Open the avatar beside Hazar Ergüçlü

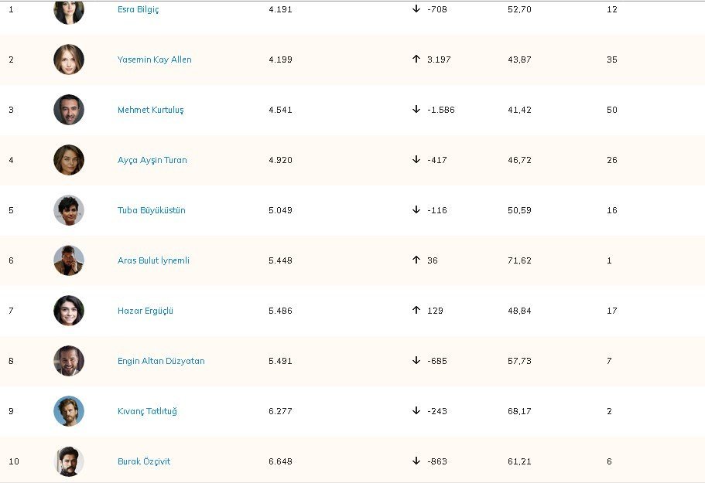tap(69, 311)
